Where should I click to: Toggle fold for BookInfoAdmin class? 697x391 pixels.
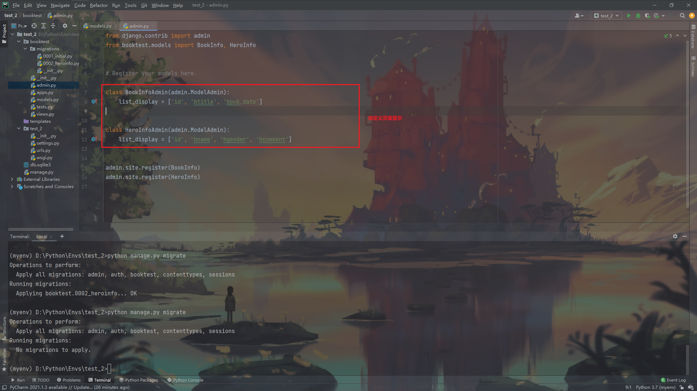tap(103, 92)
